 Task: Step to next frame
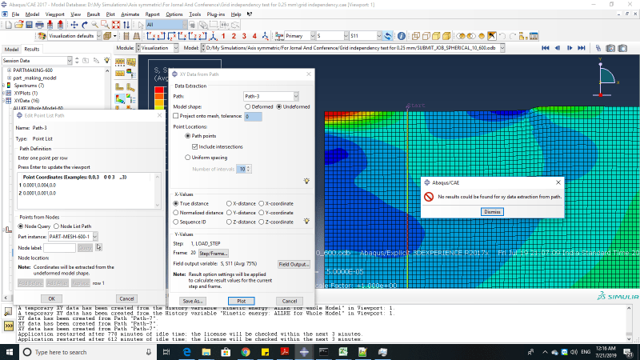570,48
